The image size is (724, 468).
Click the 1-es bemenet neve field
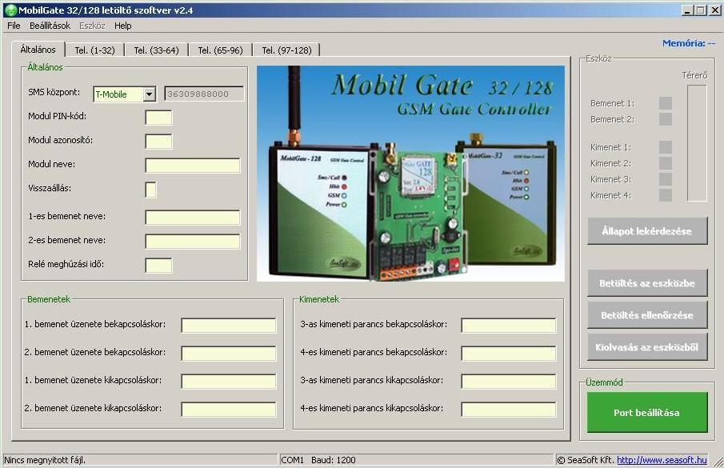click(193, 218)
